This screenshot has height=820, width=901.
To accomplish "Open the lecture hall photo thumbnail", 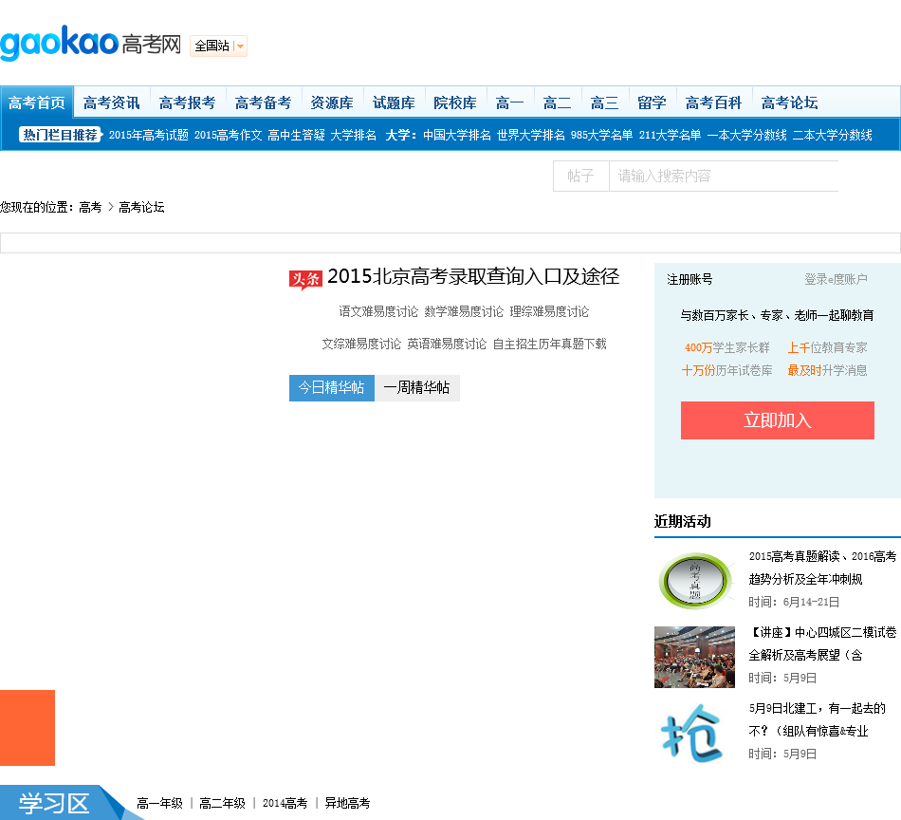I will point(694,657).
